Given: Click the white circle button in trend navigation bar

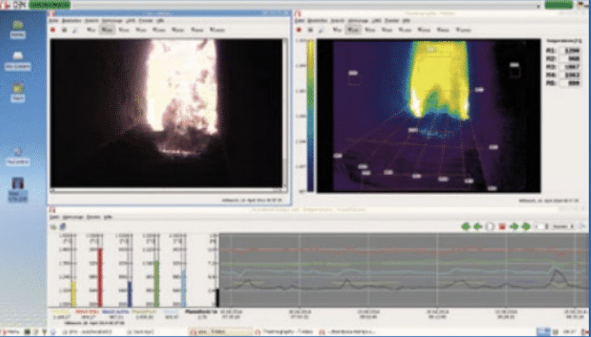Looking at the screenshot, I should [x=490, y=226].
